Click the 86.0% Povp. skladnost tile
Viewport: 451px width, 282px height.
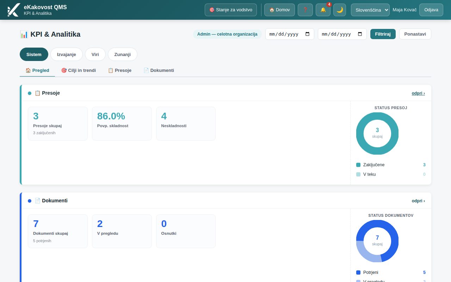tap(122, 124)
